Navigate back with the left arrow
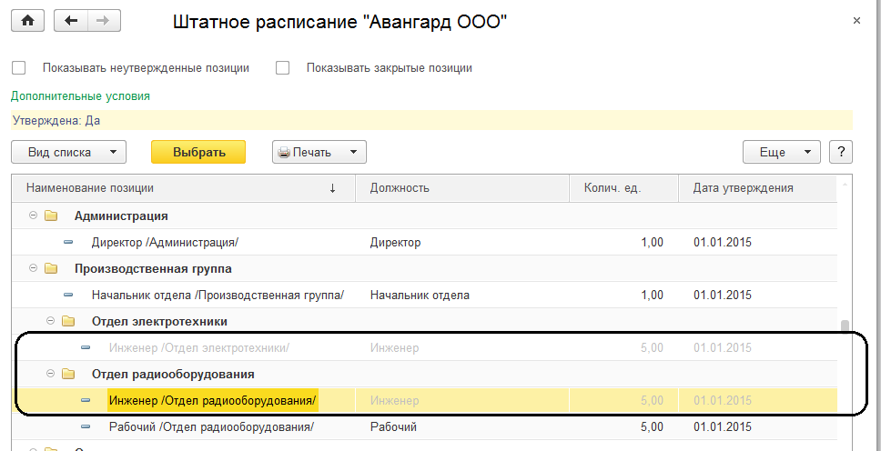The width and height of the screenshot is (881, 451). [71, 21]
